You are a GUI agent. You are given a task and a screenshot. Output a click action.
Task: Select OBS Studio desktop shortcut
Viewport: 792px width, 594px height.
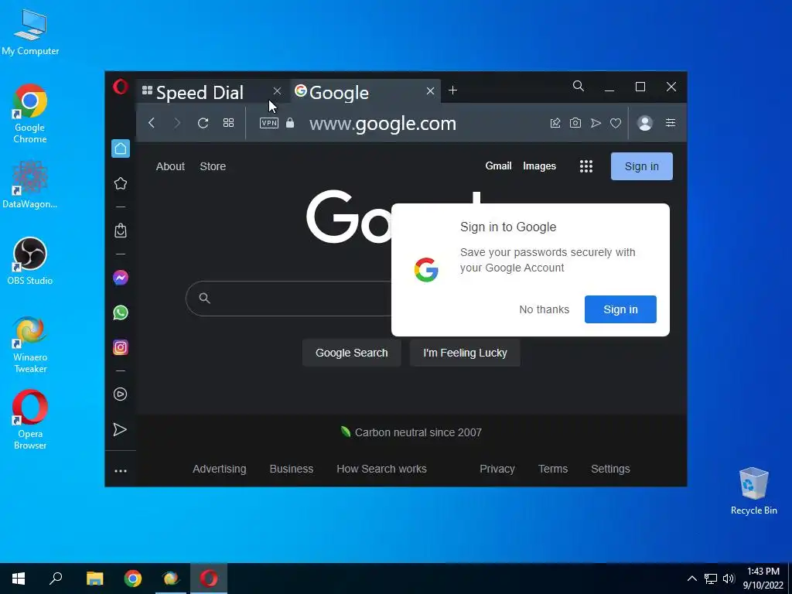click(x=30, y=261)
